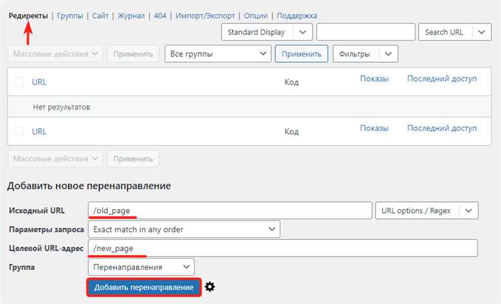Click top Применить beside bulk actions
Viewport: 501px width, 304px height.
(x=133, y=53)
